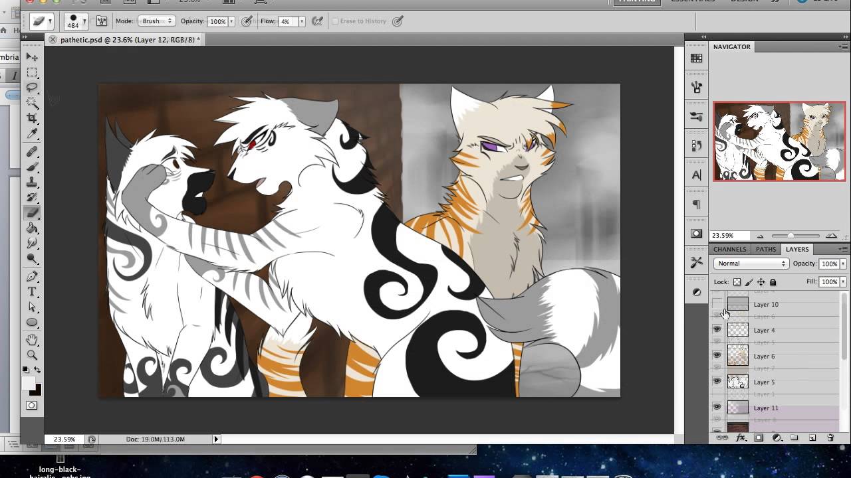Toggle tablet pressure for opacity
The image size is (851, 478).
pyautogui.click(x=247, y=21)
